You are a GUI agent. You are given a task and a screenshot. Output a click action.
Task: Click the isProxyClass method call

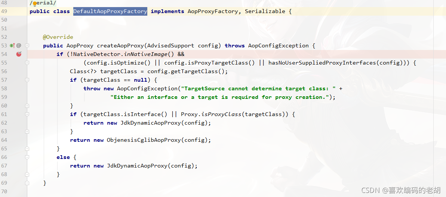[x=222, y=114]
